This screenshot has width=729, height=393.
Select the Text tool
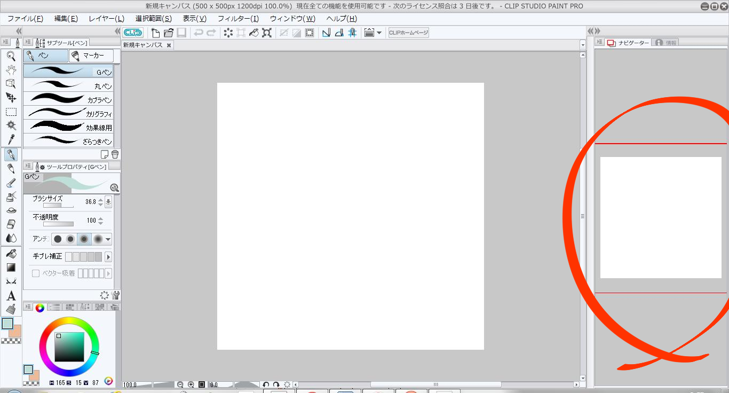pos(11,296)
